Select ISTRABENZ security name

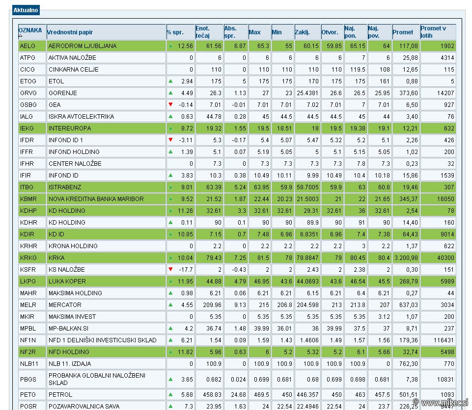[x=65, y=187]
